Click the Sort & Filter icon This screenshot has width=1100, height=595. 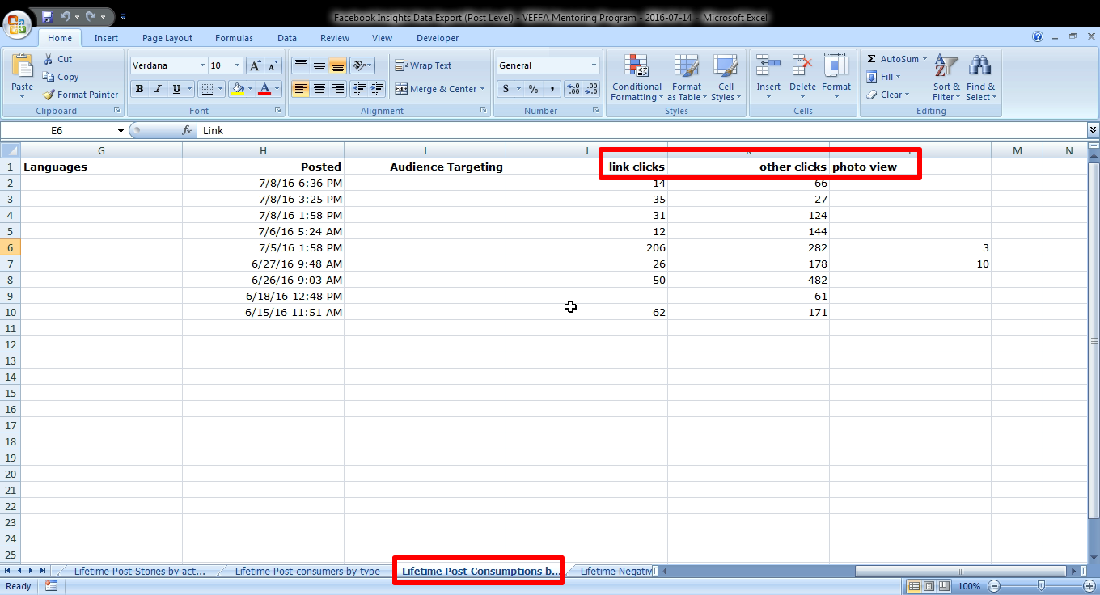pos(946,68)
